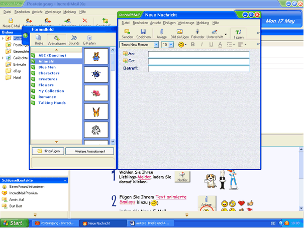
Task: Click the Melder hyperlink
Action: point(144,177)
